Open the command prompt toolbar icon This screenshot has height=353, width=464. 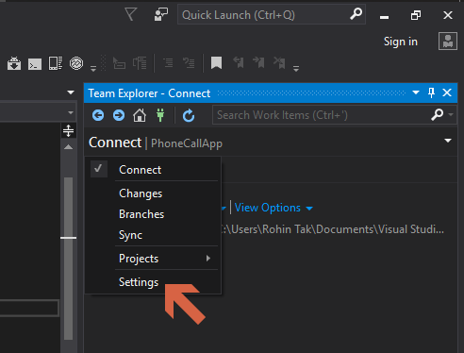(35, 64)
